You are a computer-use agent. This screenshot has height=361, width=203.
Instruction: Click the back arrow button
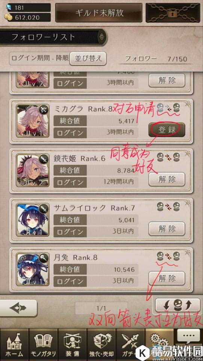point(18,308)
